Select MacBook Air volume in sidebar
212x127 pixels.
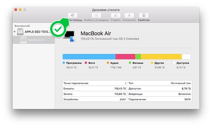[x=34, y=40]
